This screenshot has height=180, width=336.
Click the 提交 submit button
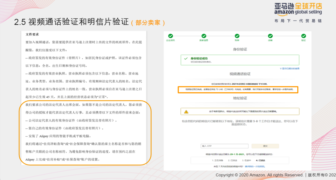(x=265, y=146)
